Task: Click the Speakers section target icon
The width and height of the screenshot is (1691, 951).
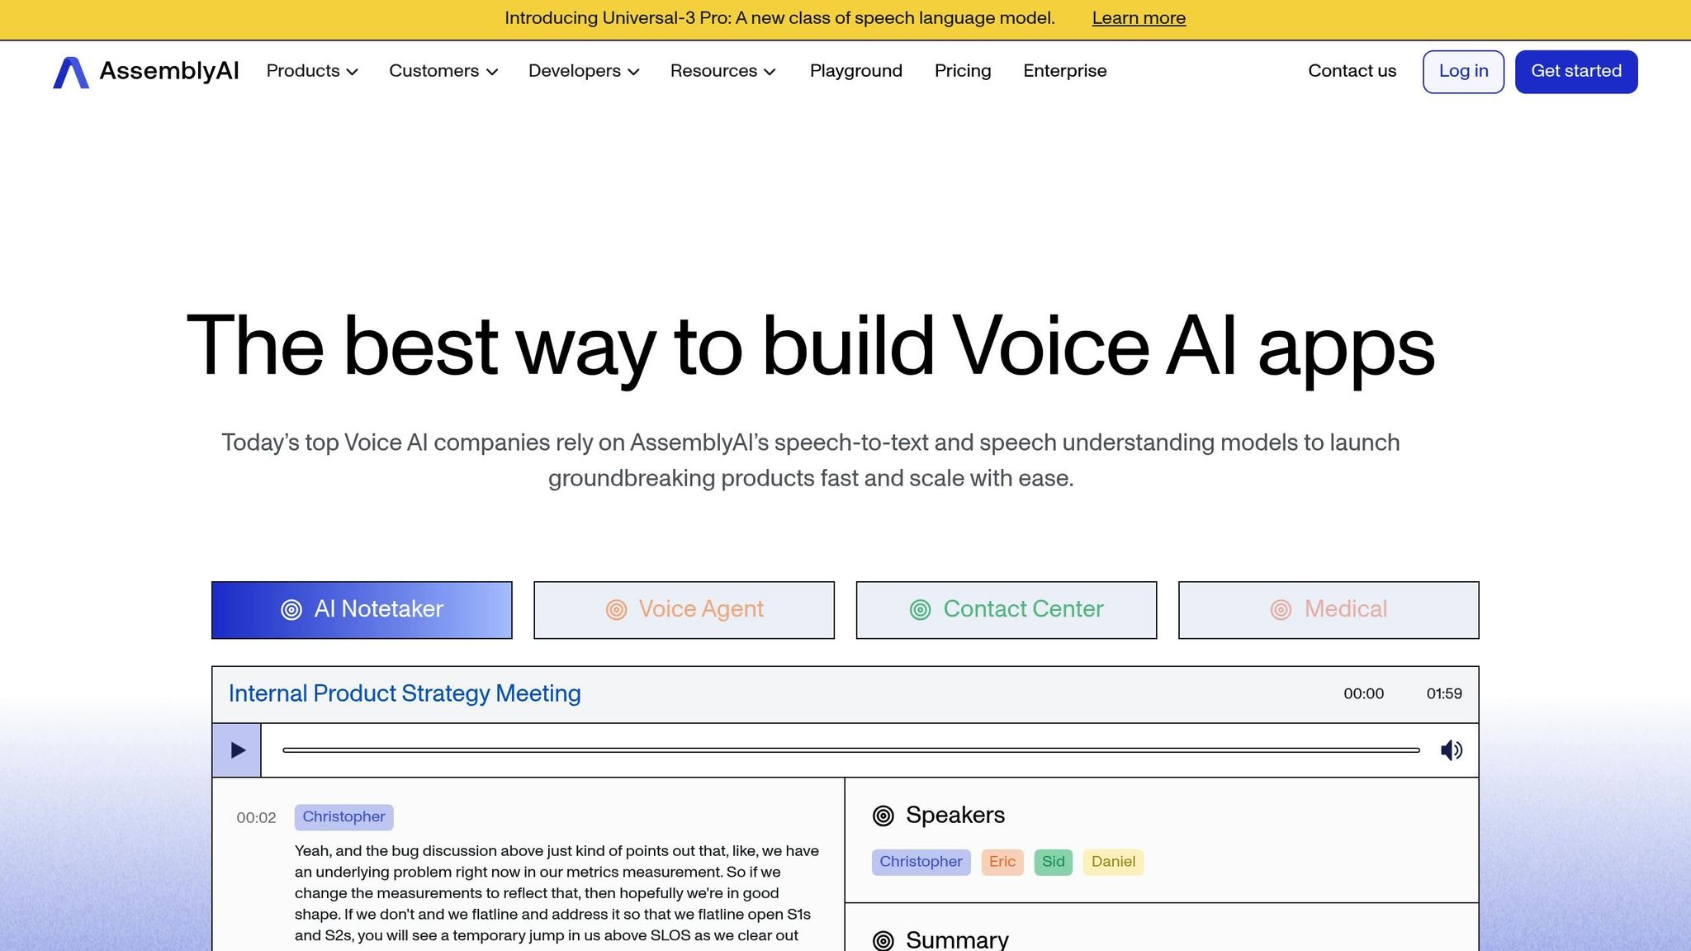Action: (x=883, y=816)
